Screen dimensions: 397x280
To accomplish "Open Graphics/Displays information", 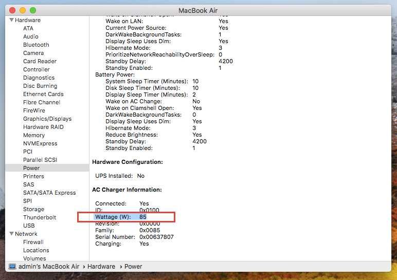I will [x=47, y=119].
